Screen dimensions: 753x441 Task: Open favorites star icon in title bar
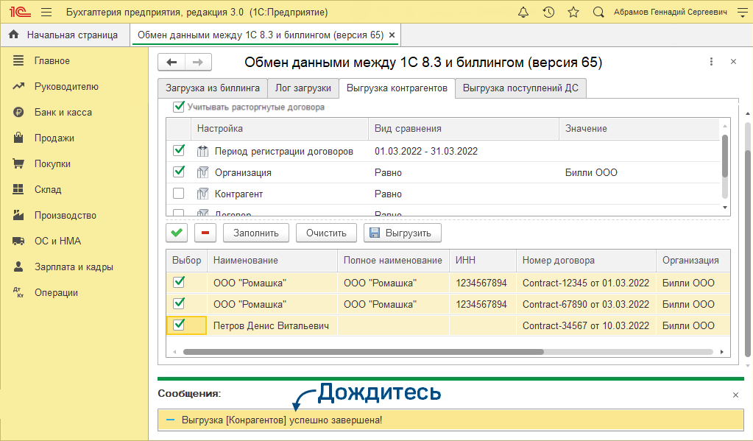coord(573,13)
